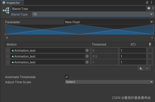
Task: Click the Blend Tree node icon
Action: 6,10
